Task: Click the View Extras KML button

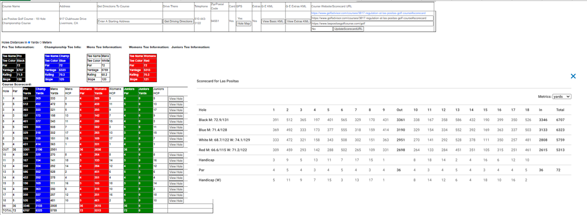Action: point(297,21)
